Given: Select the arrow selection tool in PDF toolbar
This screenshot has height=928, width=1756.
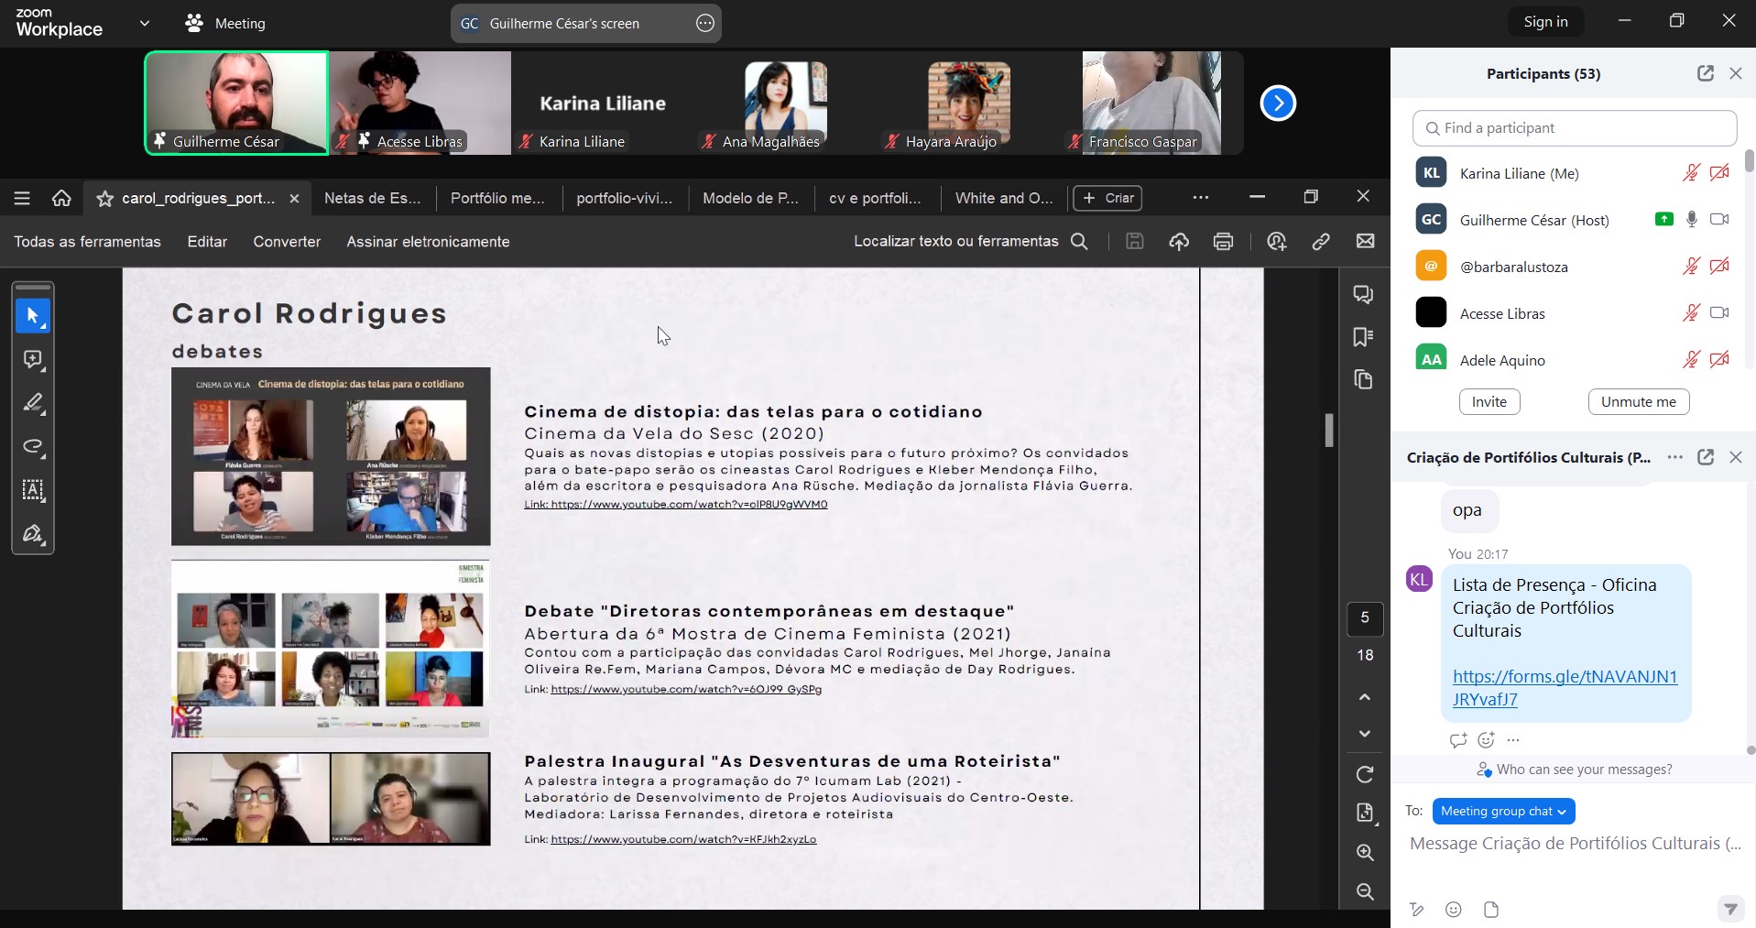Looking at the screenshot, I should click(x=33, y=316).
